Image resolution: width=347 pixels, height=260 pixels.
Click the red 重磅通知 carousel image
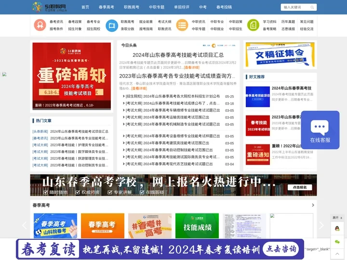click(72, 76)
